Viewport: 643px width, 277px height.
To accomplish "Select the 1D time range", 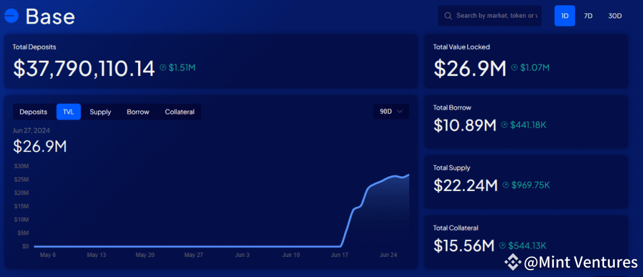I will click(x=565, y=16).
